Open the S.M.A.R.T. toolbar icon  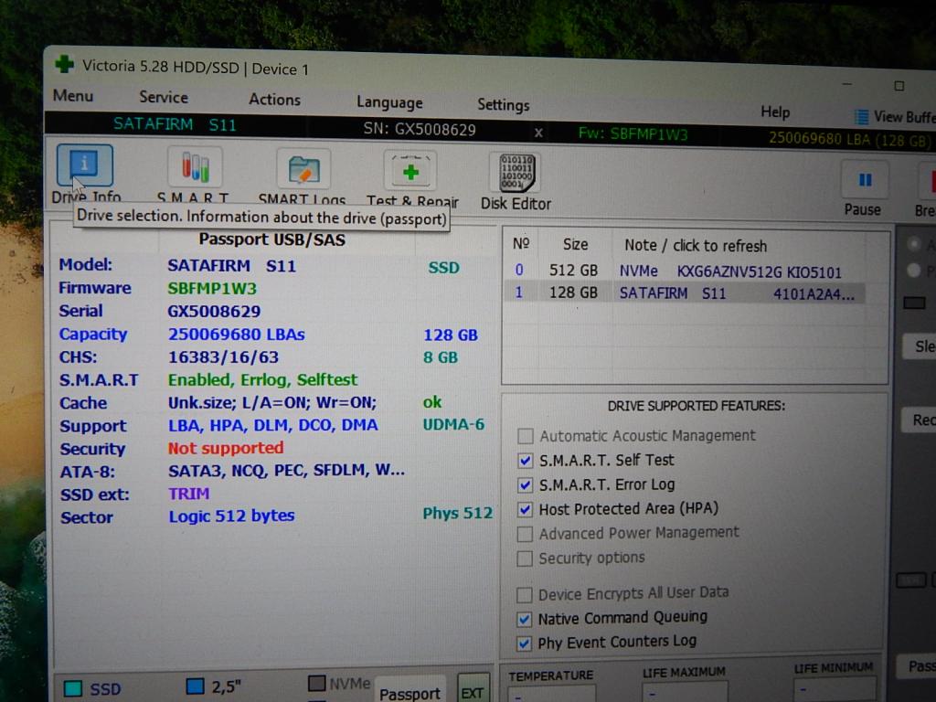coord(195,168)
